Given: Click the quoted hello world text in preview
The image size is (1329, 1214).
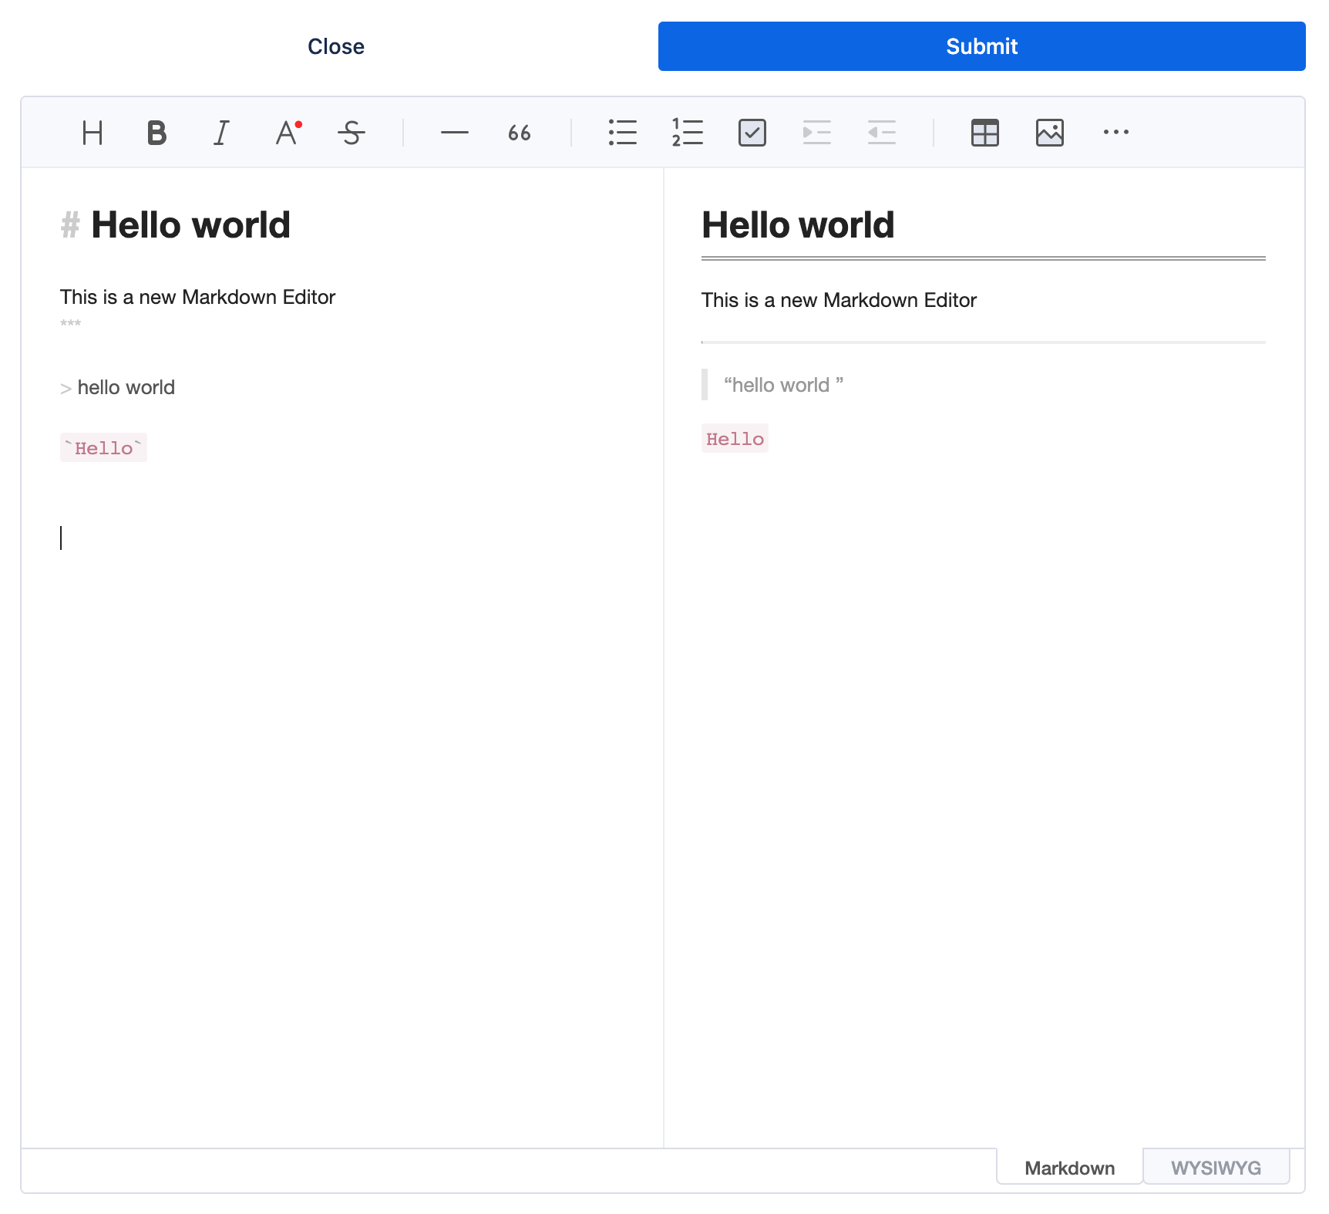Looking at the screenshot, I should (x=783, y=385).
